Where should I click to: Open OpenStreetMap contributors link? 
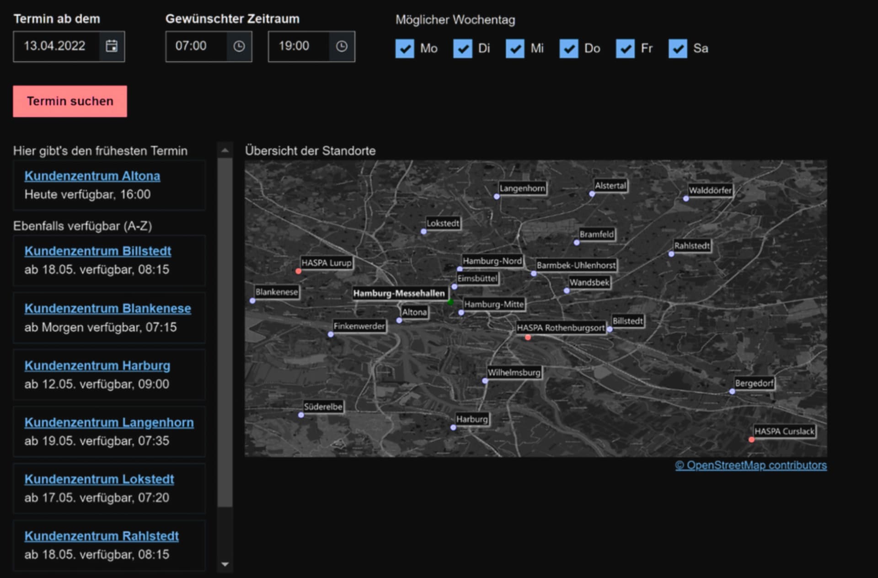click(x=751, y=465)
